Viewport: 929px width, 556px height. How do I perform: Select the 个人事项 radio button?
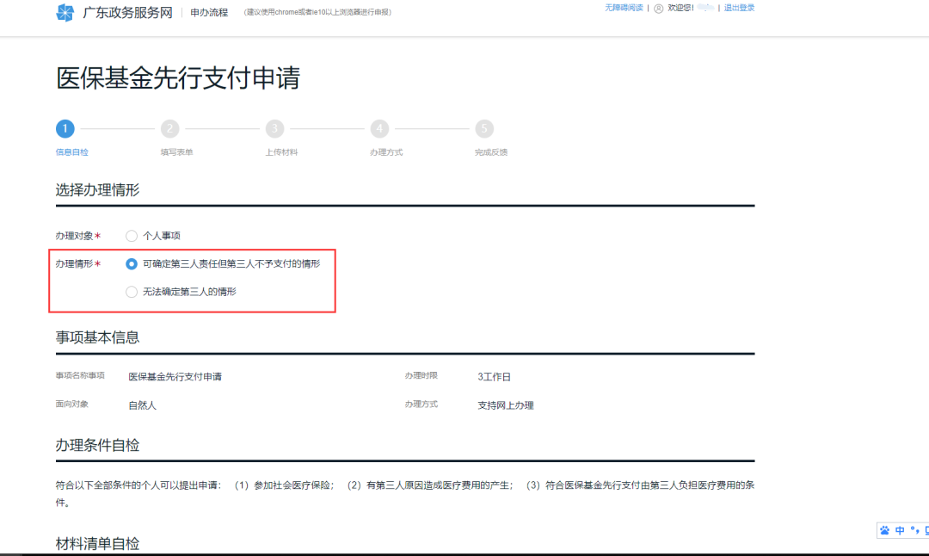coord(132,236)
